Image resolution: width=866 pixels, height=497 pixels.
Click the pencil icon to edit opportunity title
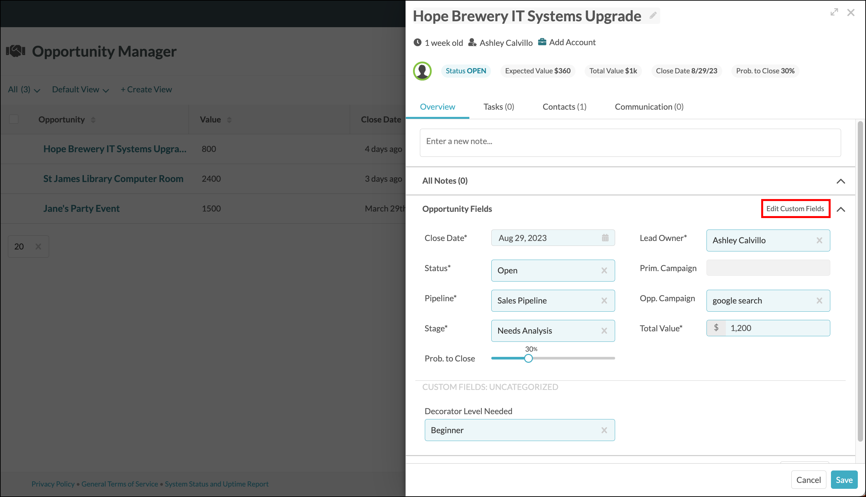tap(653, 16)
